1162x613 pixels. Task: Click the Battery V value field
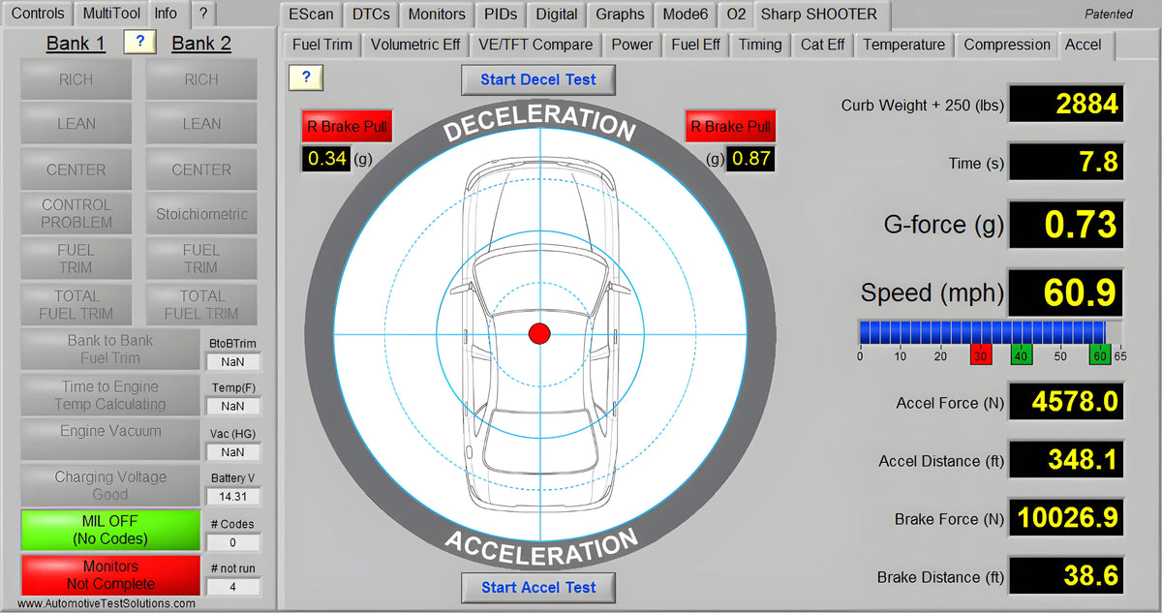point(232,496)
